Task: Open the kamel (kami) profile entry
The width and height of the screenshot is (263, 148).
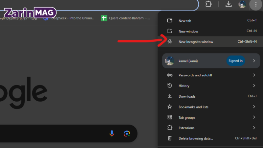Action: point(211,61)
